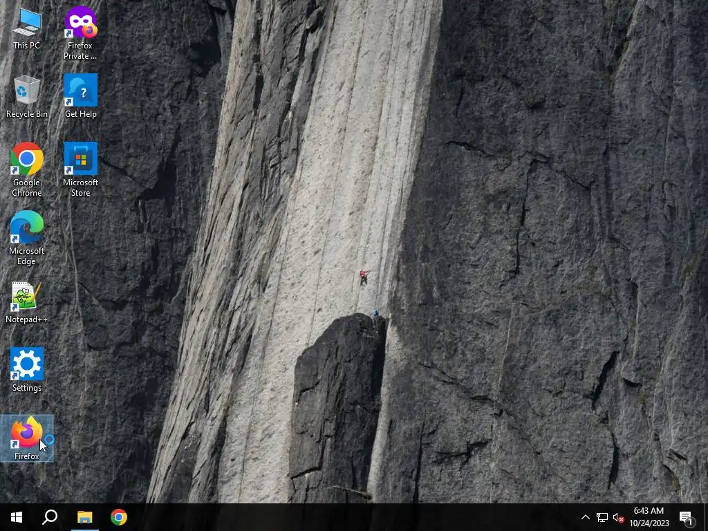Launch Chrome from the taskbar
The image size is (708, 531).
(x=119, y=517)
